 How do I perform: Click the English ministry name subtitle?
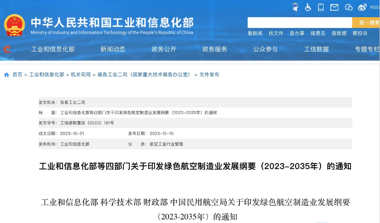(112, 33)
